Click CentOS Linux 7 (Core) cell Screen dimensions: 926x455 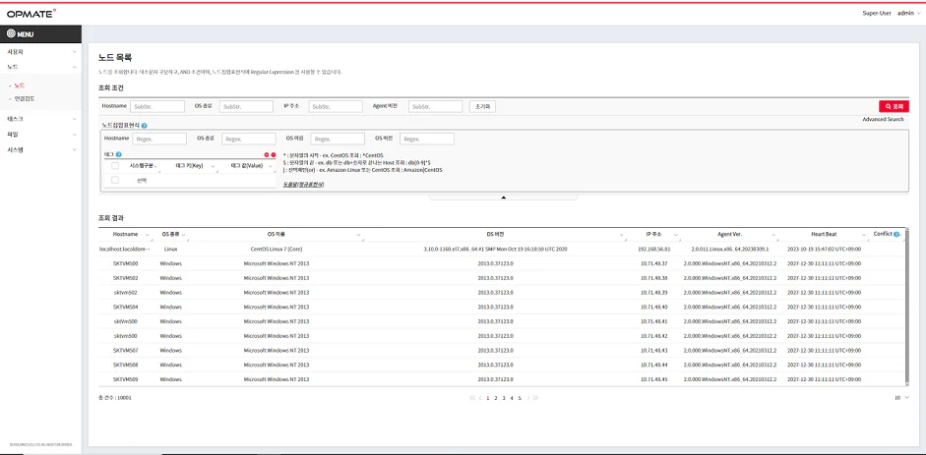tap(277, 250)
